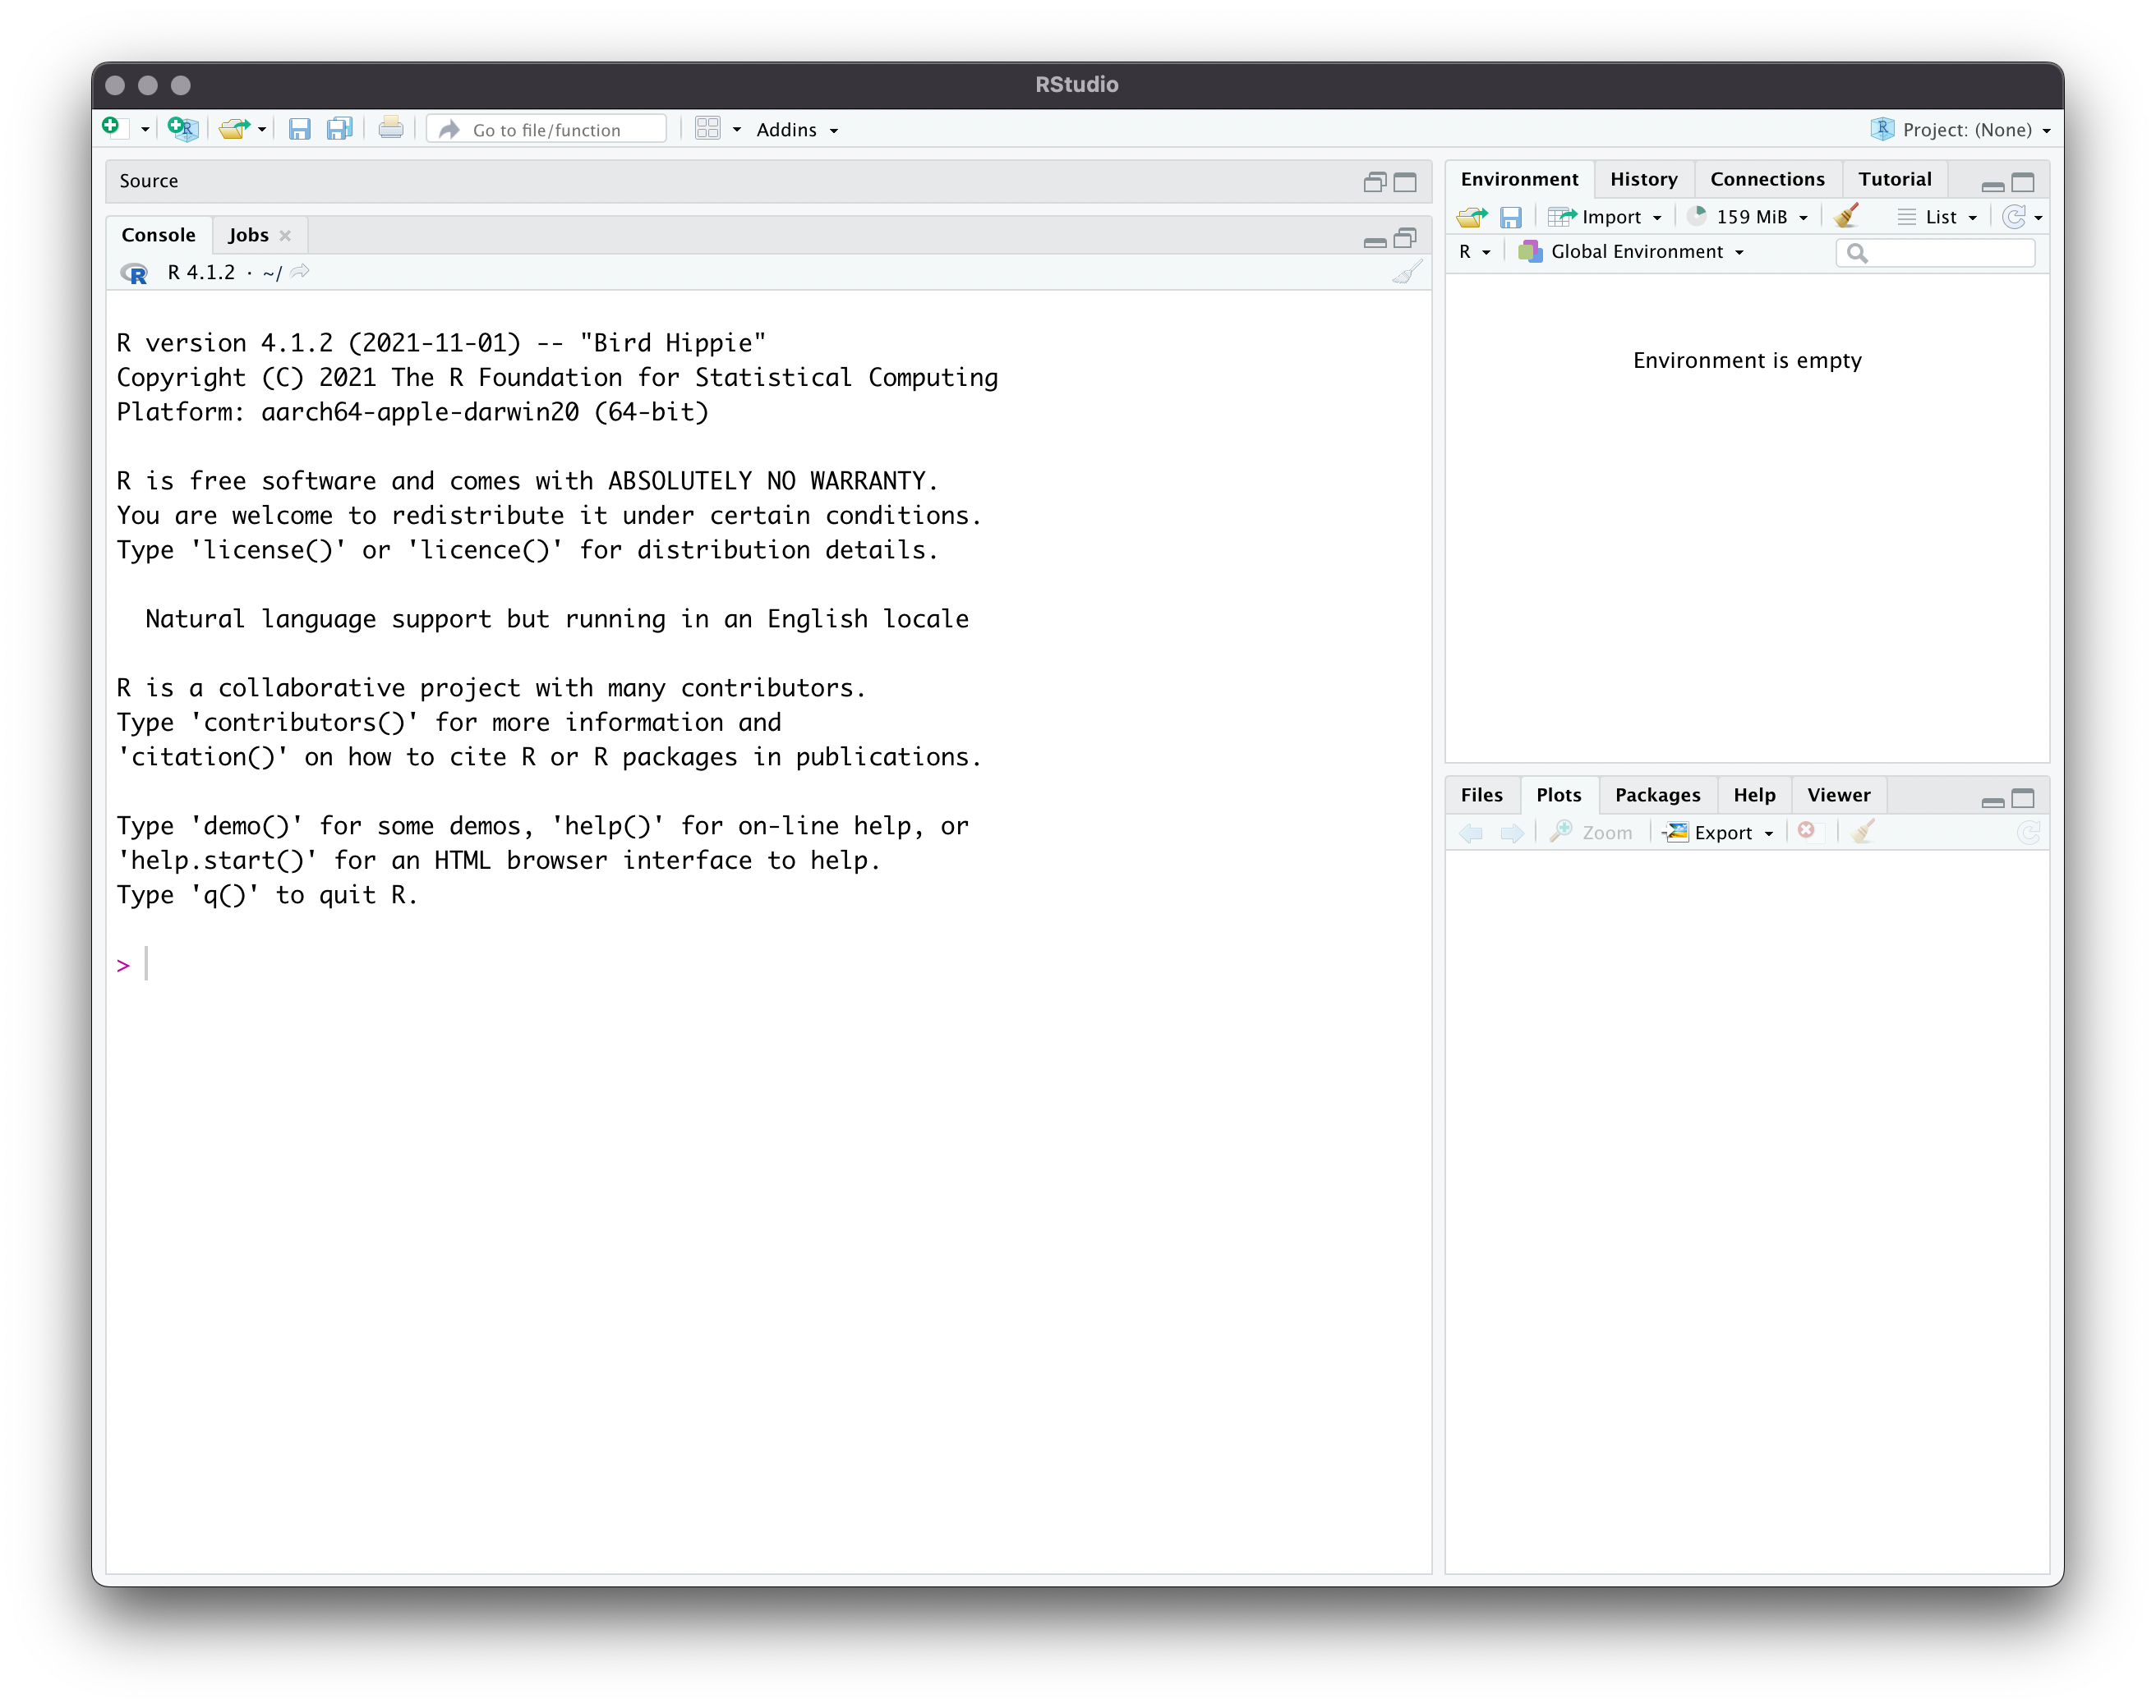This screenshot has height=1708, width=2156.
Task: Click the Save document icon
Action: pos(299,129)
